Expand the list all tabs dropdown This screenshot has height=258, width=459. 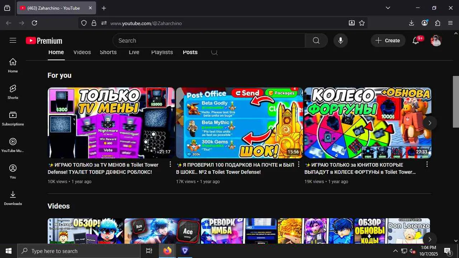[388, 8]
